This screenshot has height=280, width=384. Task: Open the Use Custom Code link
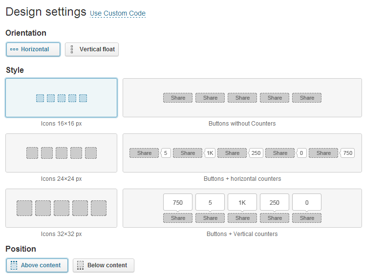[118, 13]
